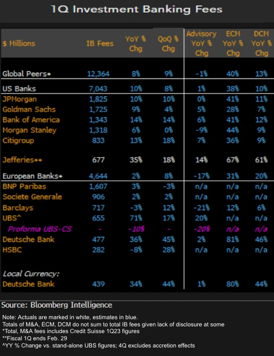Select the 'Goldman Sachs' row label
The image size is (274, 356).
pyautogui.click(x=29, y=110)
